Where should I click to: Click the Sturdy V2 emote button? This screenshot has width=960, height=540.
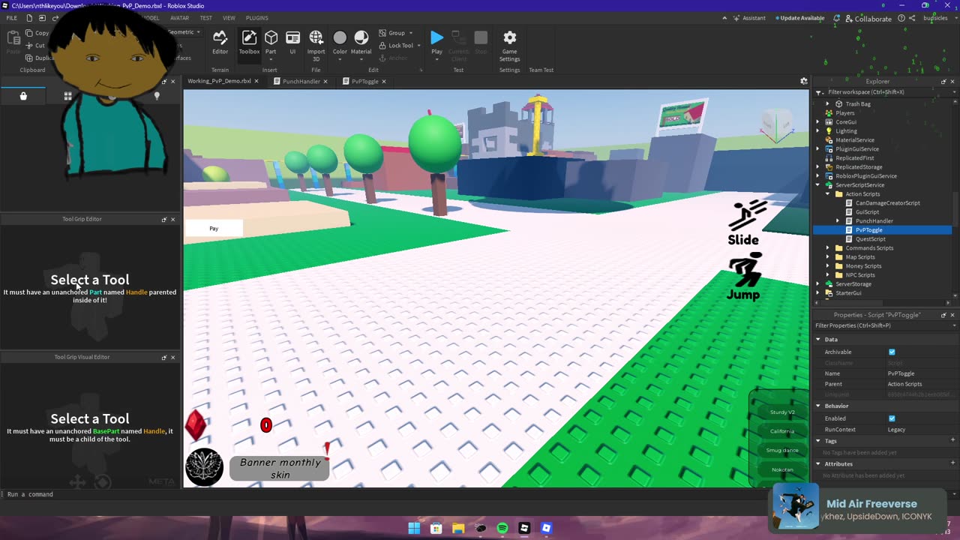(x=782, y=412)
